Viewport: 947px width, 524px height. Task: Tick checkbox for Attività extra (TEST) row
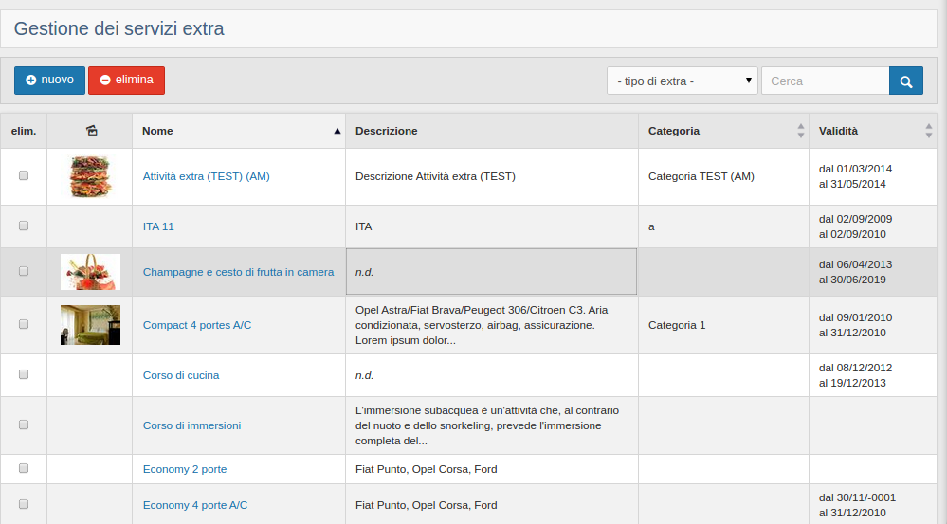click(x=24, y=175)
